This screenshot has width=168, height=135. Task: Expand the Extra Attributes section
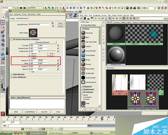click(11, 77)
